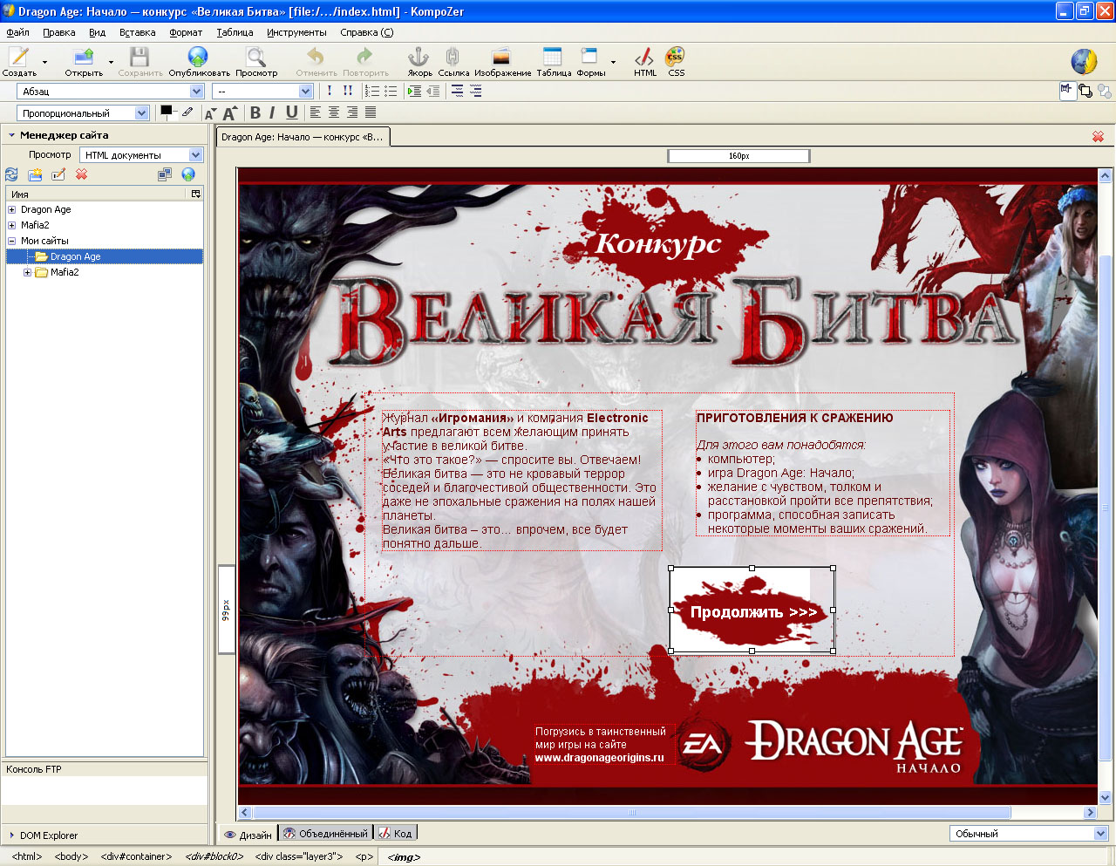Insert a table with Таблица icon
The image size is (1116, 866).
[553, 60]
